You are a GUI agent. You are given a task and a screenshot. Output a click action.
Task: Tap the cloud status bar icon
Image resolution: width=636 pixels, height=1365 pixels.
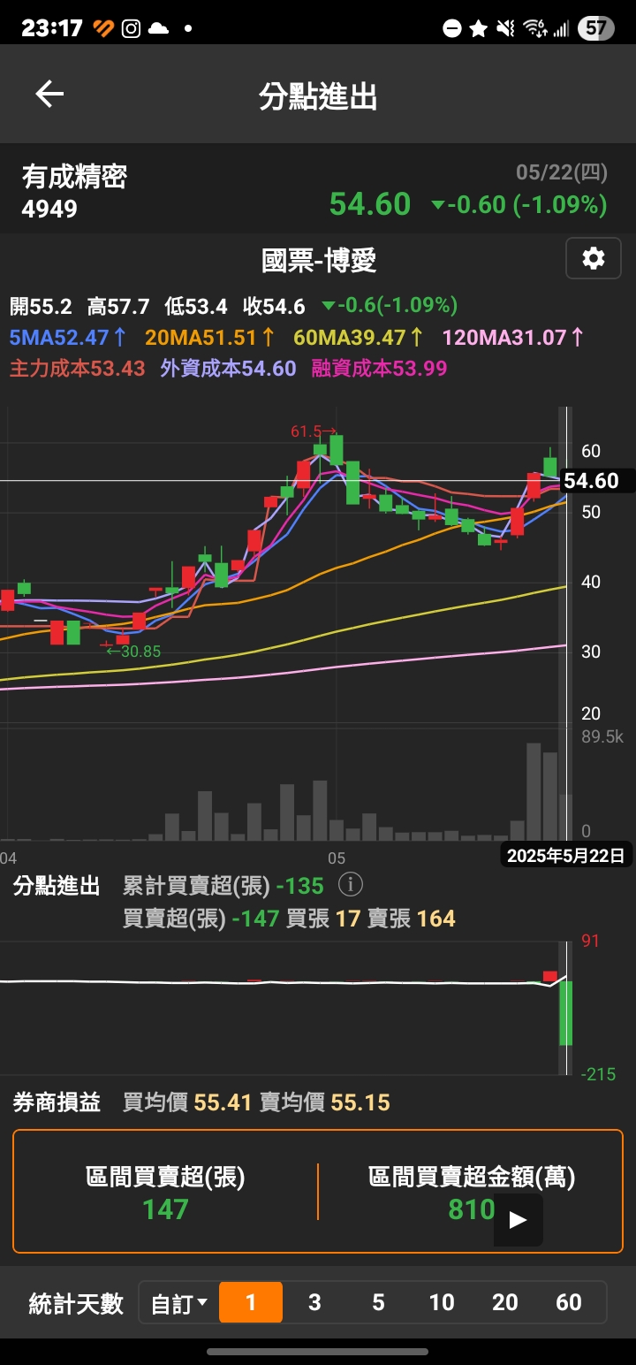(x=158, y=28)
